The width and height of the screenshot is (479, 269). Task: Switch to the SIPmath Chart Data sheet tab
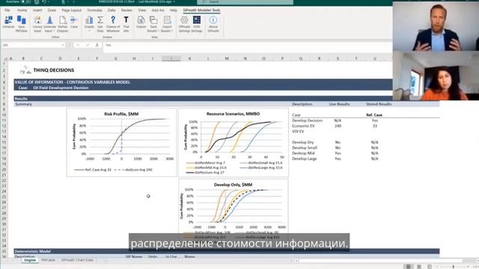click(77, 260)
